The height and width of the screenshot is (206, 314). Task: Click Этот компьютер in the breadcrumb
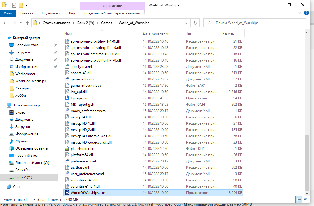[57, 23]
